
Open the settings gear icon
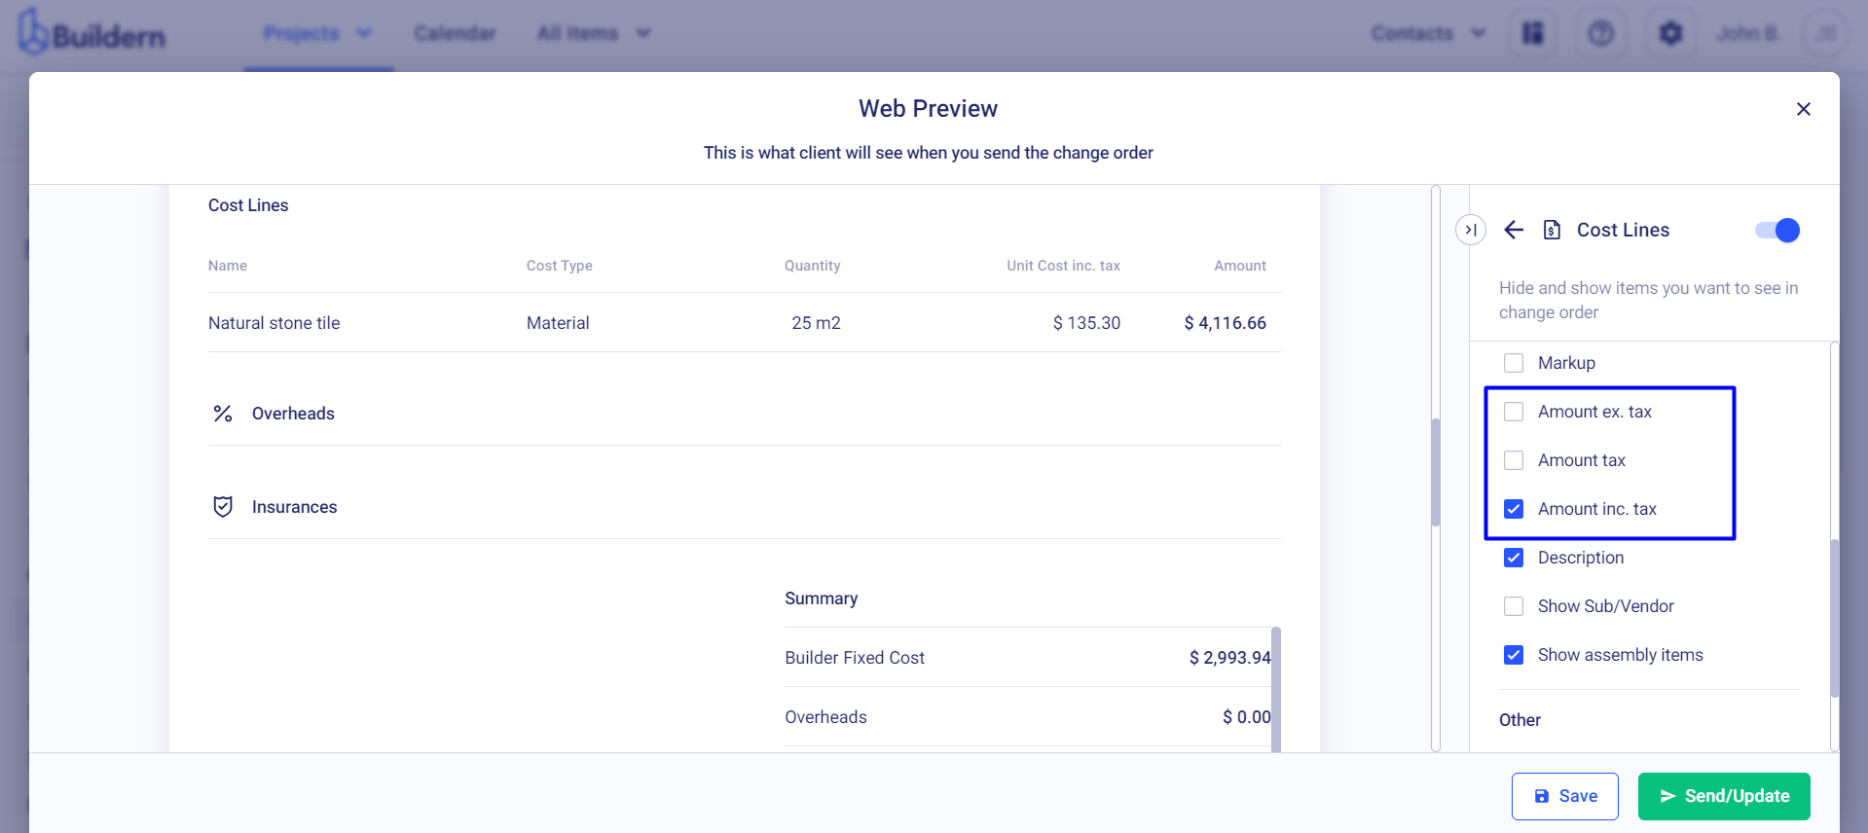click(1670, 34)
